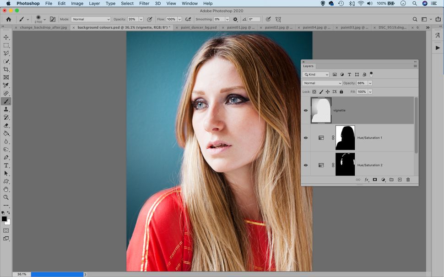This screenshot has height=277, width=444.
Task: Create a new layer
Action: [400, 180]
